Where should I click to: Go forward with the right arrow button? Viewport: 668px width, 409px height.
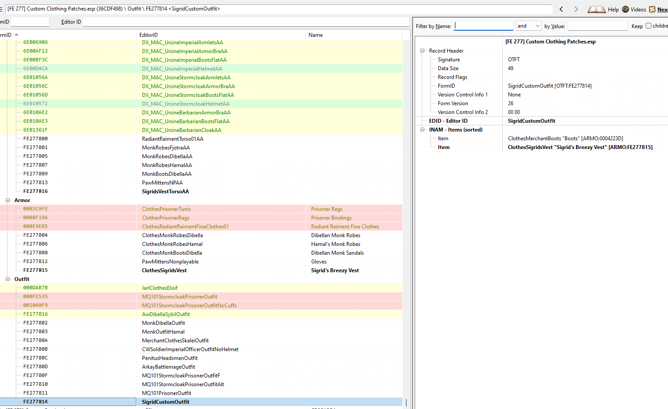point(576,9)
